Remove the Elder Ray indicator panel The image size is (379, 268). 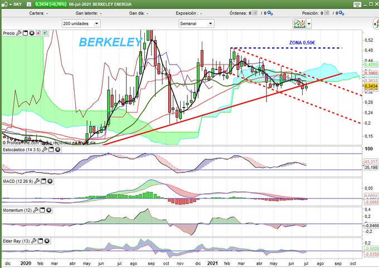pyautogui.click(x=47, y=241)
